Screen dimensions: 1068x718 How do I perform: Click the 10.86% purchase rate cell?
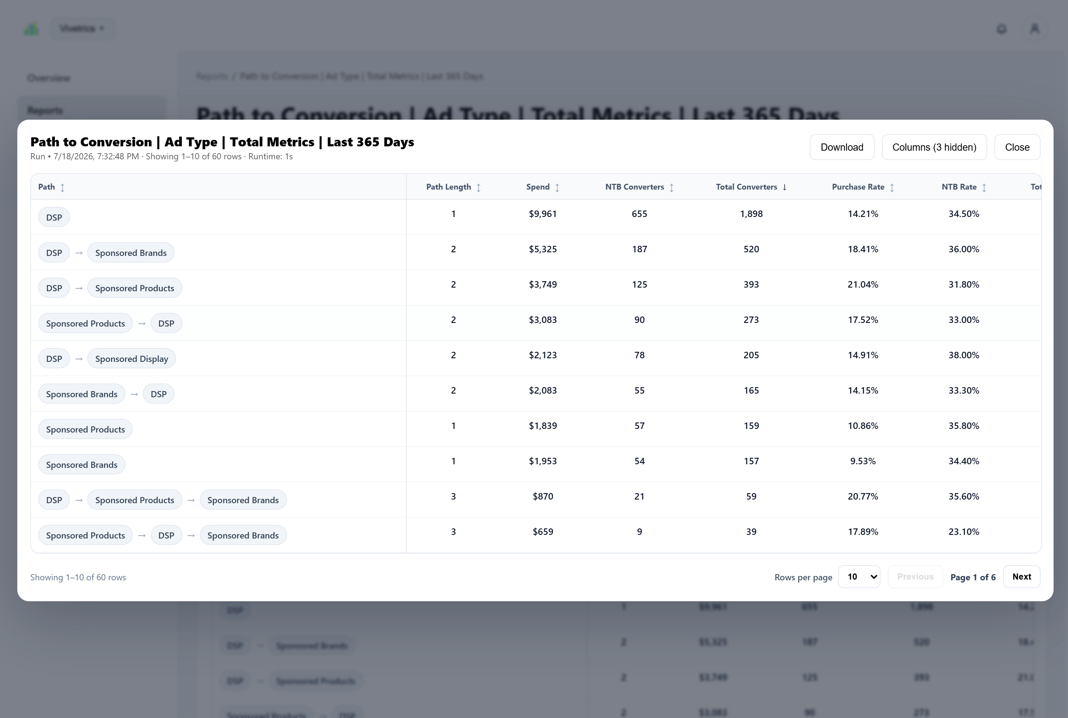coord(863,426)
